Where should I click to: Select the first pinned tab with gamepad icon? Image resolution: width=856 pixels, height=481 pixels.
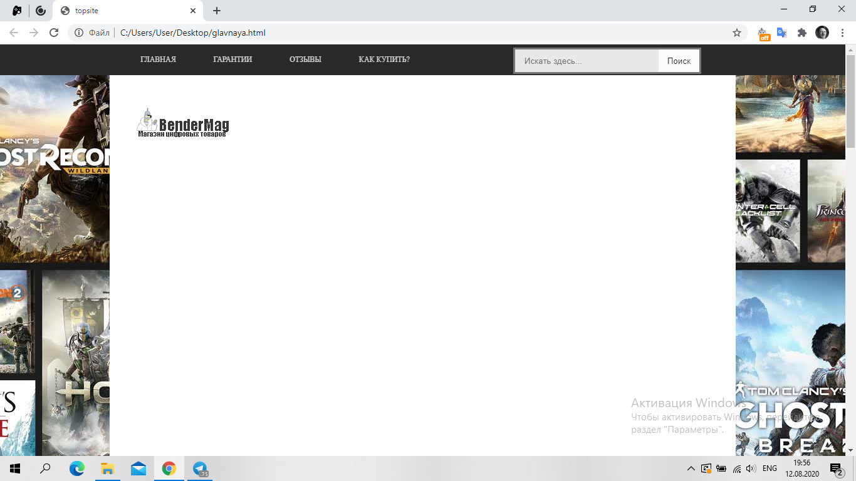pyautogui.click(x=18, y=11)
